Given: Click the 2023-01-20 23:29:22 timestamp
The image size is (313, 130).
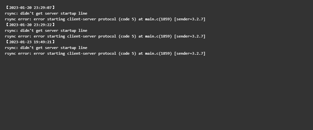Looking at the screenshot, I should point(30,25).
